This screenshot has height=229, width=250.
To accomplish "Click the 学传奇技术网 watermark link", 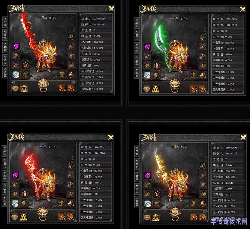I will [229, 222].
